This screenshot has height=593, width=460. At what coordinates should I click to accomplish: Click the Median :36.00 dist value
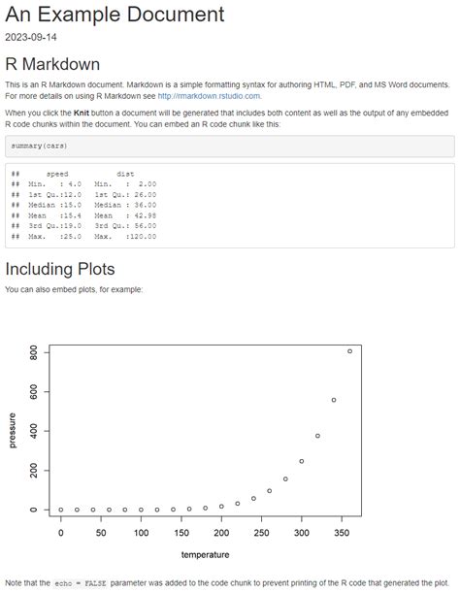point(125,205)
